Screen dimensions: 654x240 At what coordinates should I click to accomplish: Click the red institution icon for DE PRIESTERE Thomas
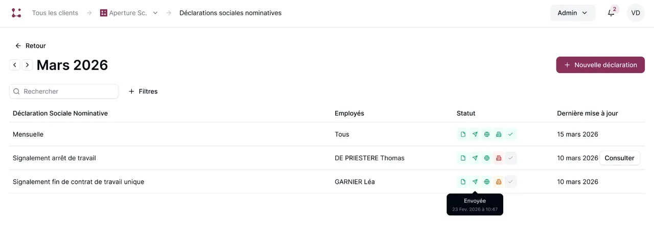[499, 158]
